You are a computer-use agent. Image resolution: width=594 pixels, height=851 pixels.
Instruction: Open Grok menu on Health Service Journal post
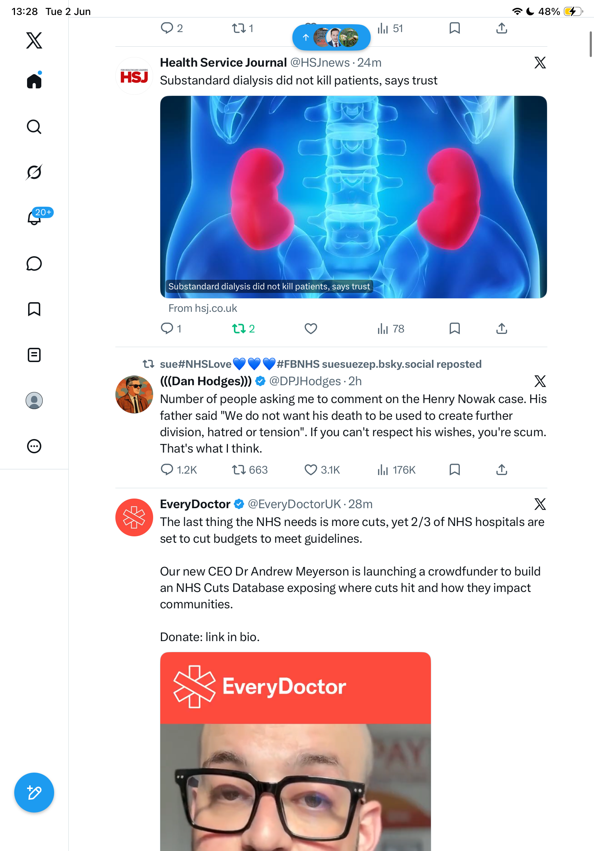click(540, 63)
